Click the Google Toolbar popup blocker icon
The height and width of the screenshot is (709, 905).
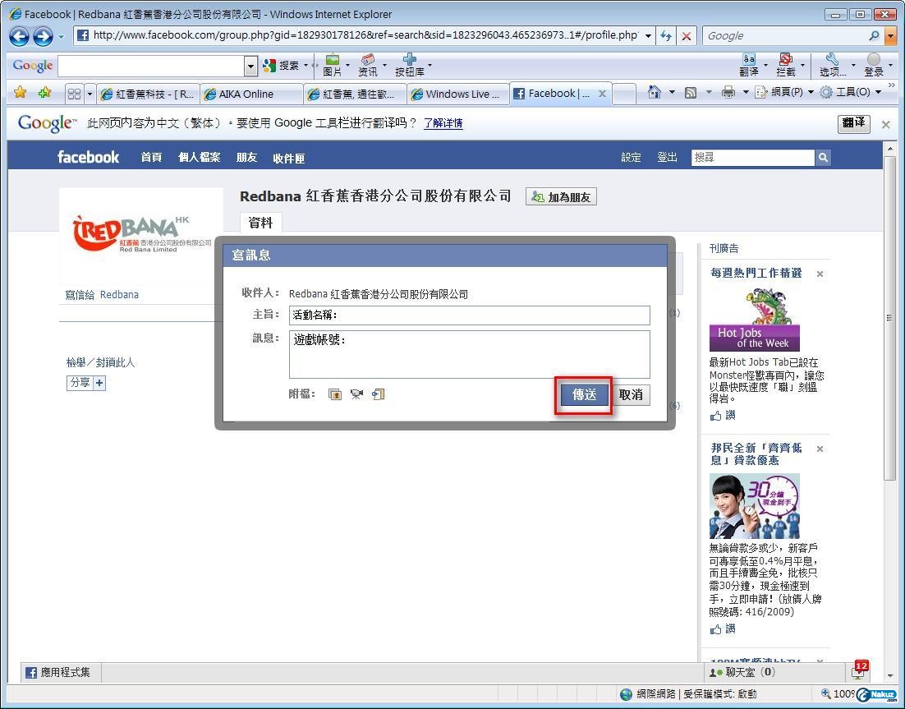point(786,65)
